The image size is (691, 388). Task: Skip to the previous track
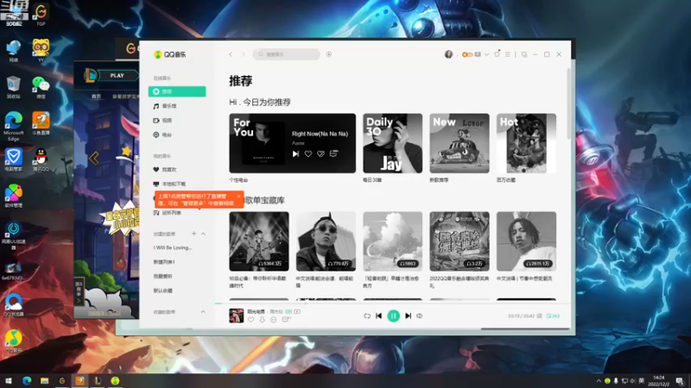378,316
